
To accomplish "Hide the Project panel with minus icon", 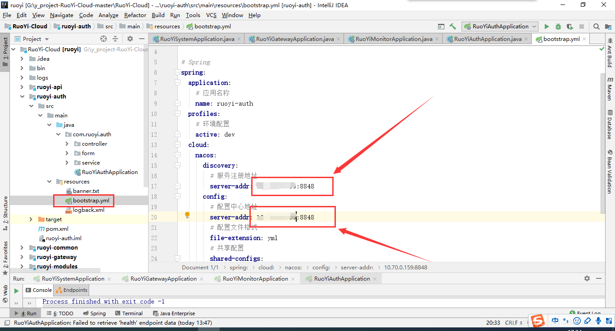I will 142,39.
